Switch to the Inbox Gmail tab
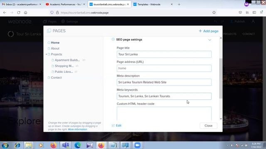 [x=21, y=5]
